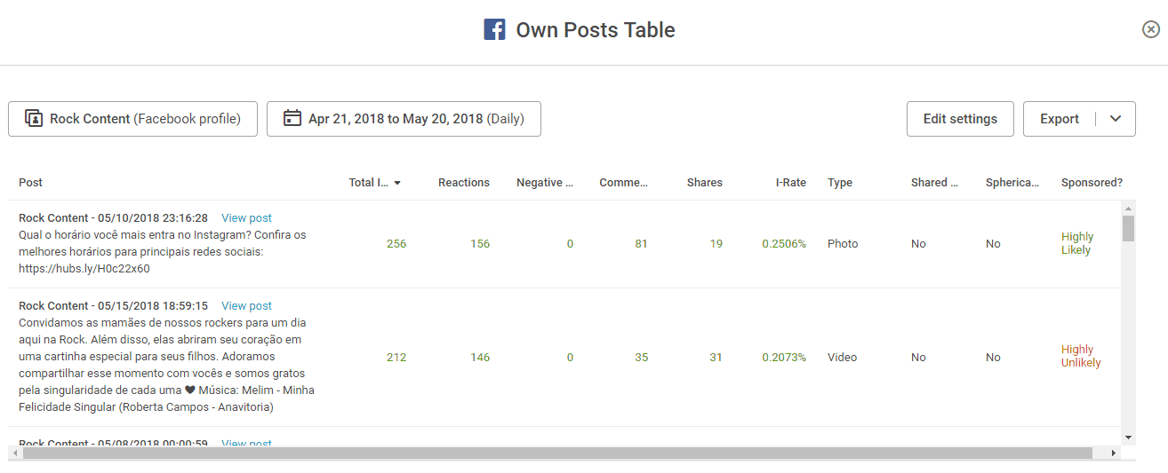Image resolution: width=1168 pixels, height=473 pixels.
Task: Click total interactions value 256
Action: 396,244
